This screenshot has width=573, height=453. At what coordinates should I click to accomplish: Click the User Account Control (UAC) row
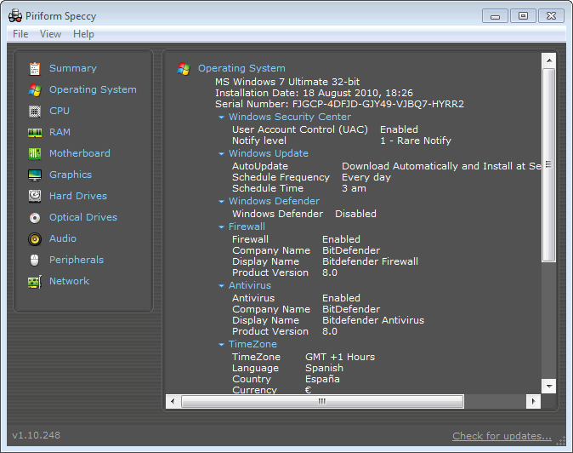coord(325,129)
